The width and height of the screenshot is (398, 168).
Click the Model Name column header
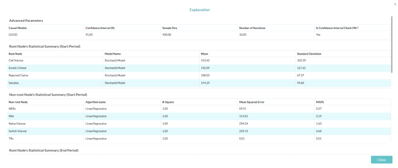[113, 54]
